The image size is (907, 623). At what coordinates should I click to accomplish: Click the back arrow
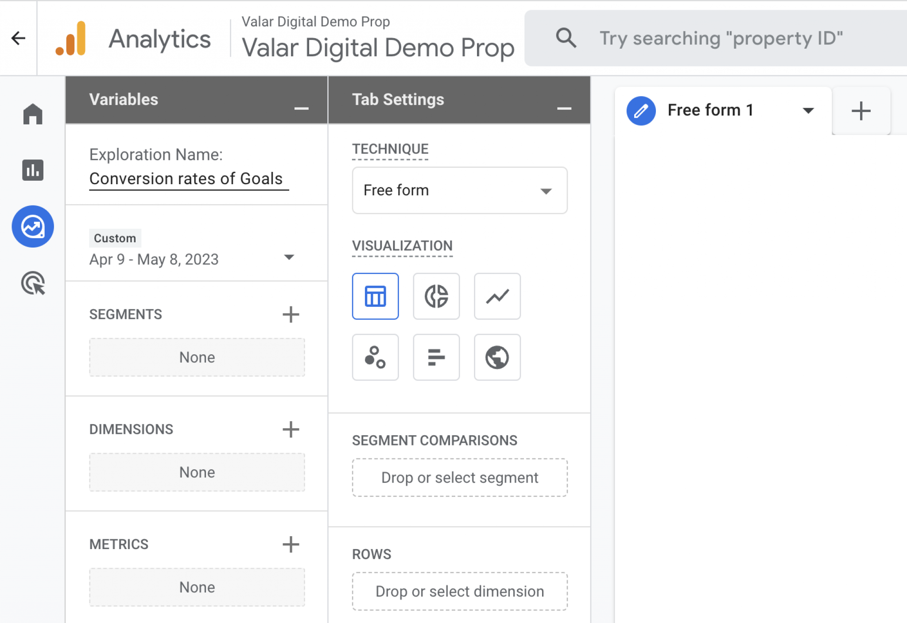(18, 38)
